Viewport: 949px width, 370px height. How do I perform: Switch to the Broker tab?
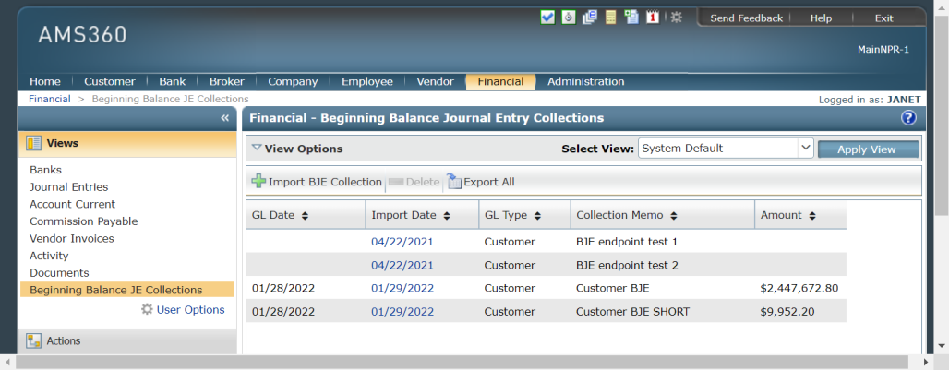(x=227, y=81)
